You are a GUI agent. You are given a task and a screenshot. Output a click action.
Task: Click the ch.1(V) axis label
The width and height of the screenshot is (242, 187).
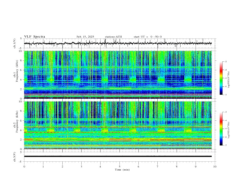coord(15,43)
